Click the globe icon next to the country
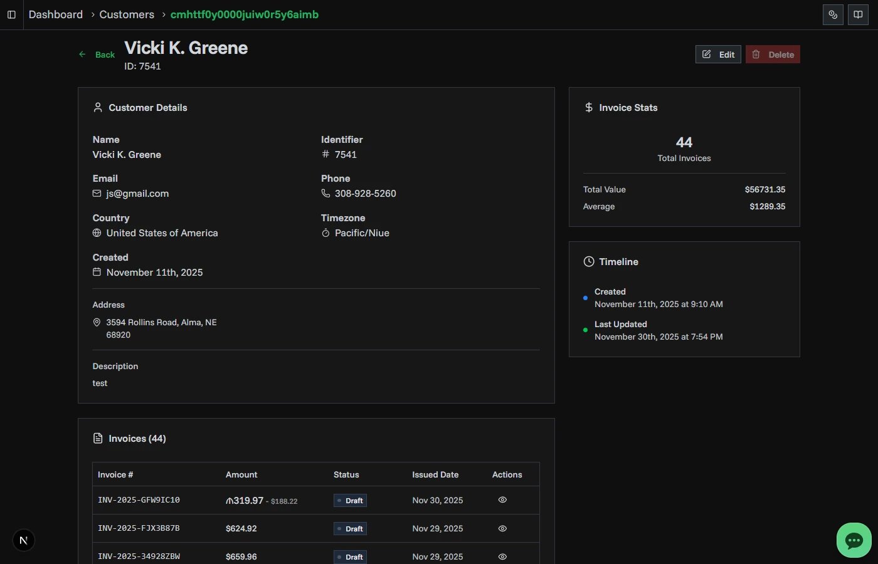Screen dimensions: 878x564 97,232
